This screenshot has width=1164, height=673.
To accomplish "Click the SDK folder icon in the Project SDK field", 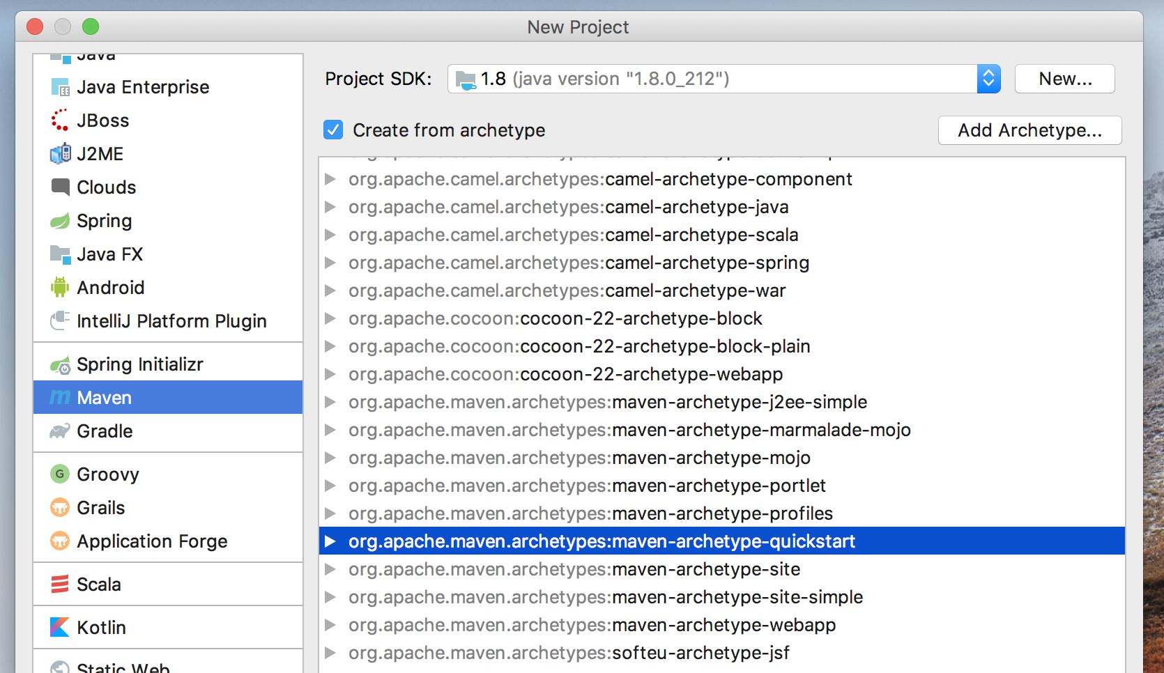I will pyautogui.click(x=466, y=80).
